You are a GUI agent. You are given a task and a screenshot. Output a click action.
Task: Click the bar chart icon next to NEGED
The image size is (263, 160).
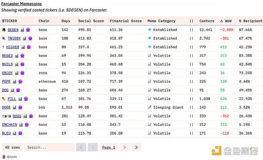17,56
